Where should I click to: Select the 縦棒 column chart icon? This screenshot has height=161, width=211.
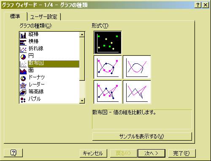23,35
